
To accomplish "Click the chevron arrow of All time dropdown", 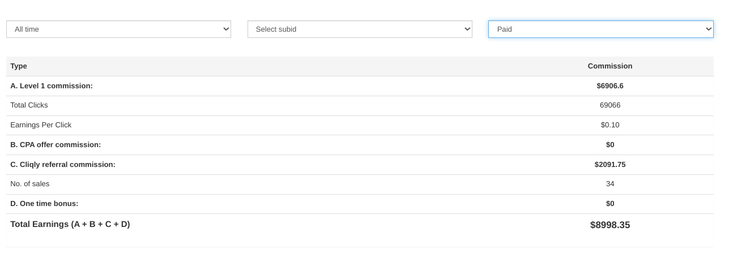I will [226, 29].
